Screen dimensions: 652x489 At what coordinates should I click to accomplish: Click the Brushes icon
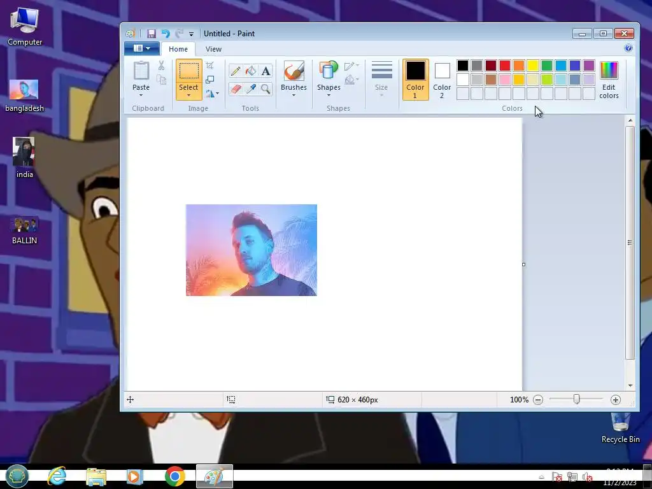coord(294,71)
